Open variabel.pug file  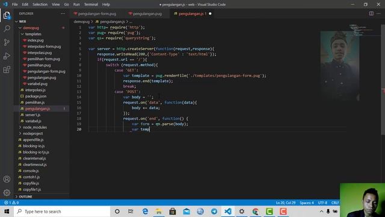[37, 84]
